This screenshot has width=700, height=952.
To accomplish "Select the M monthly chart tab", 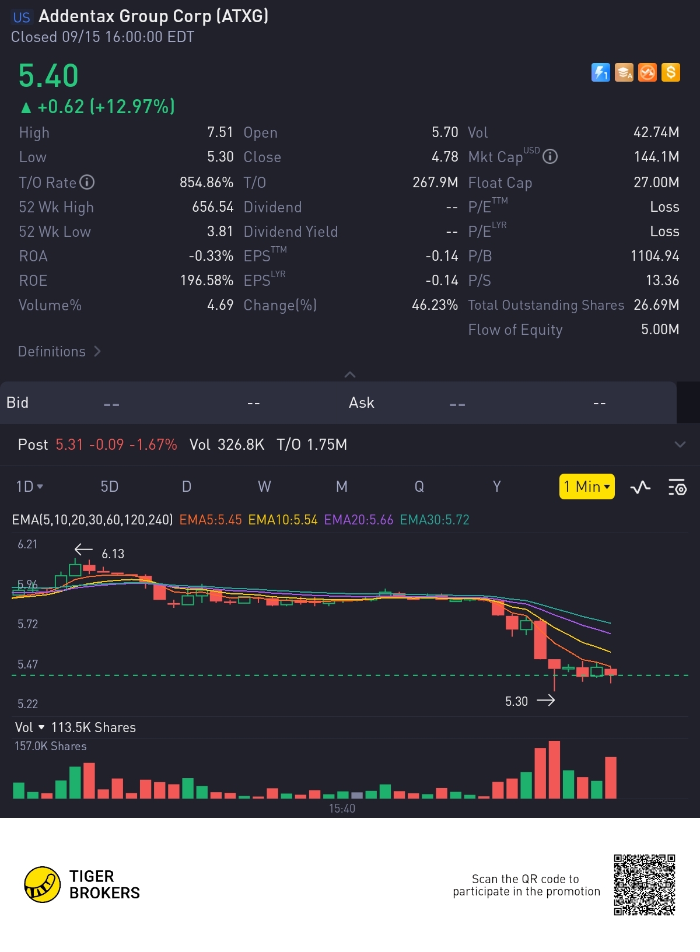I will (x=342, y=487).
